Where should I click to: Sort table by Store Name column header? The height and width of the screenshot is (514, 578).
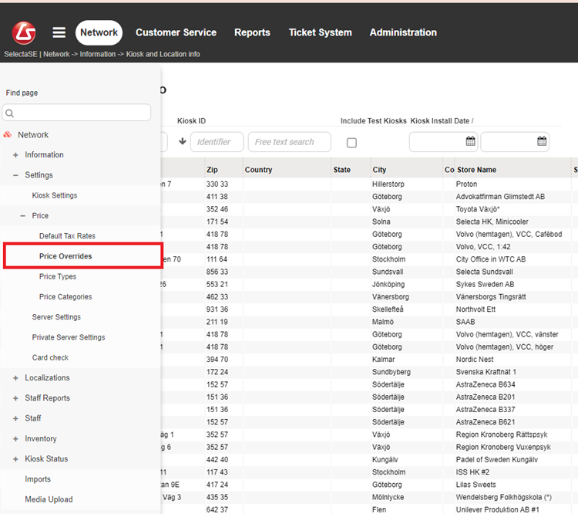point(476,170)
